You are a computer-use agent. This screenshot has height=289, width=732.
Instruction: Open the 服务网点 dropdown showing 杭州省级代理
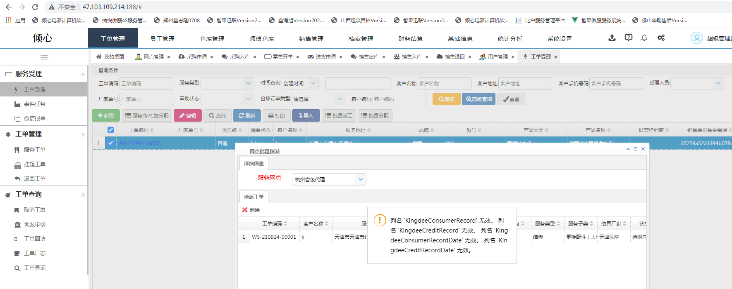(329, 179)
